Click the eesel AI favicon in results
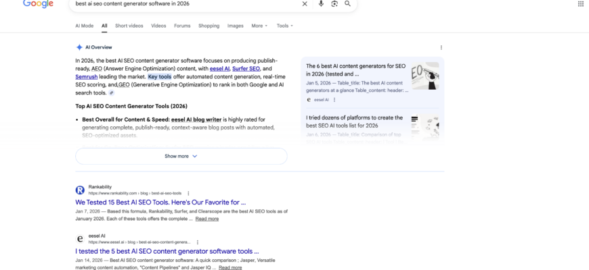 click(80, 238)
